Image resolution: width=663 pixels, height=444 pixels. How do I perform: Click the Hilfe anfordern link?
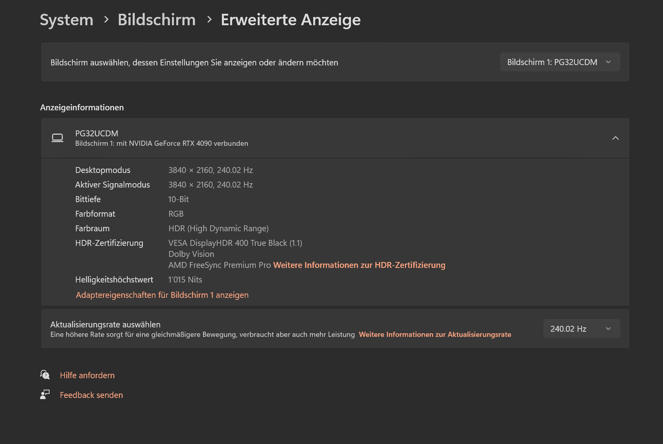tap(87, 375)
